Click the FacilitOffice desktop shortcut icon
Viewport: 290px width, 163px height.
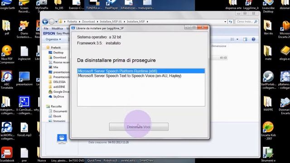click(x=7, y=131)
